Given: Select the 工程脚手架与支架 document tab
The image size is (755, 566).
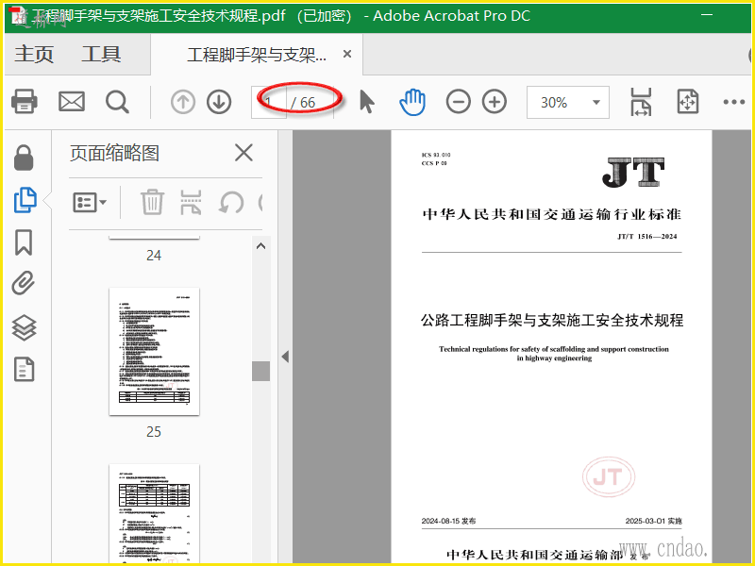Looking at the screenshot, I should (x=256, y=55).
